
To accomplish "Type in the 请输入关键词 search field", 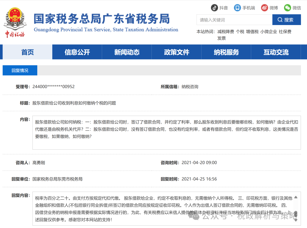I will [x=234, y=20].
